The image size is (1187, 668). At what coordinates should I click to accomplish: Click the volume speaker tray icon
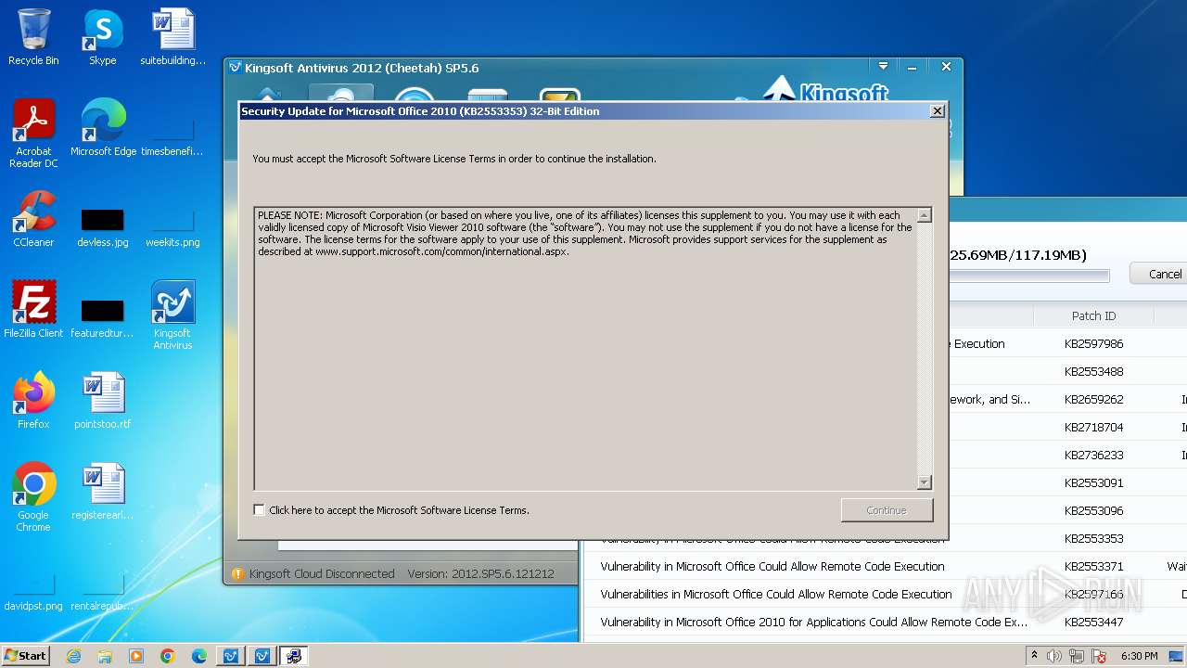coord(1054,656)
